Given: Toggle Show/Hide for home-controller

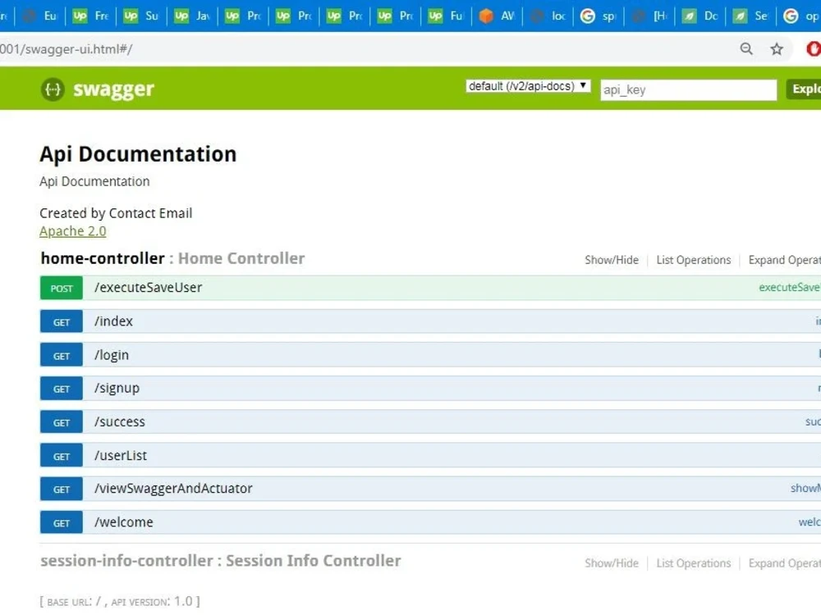Looking at the screenshot, I should 611,260.
